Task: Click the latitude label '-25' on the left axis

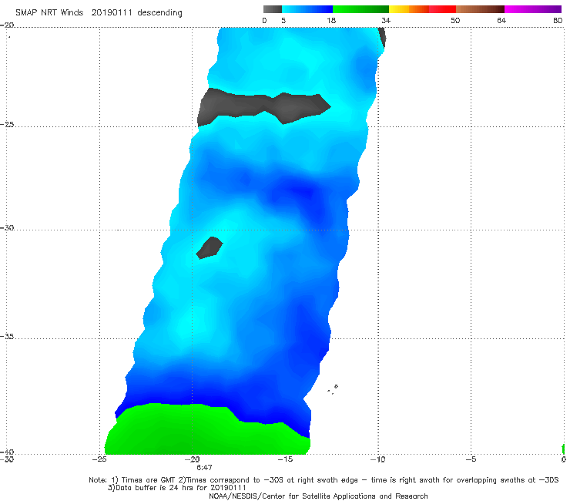Action: click(x=7, y=124)
